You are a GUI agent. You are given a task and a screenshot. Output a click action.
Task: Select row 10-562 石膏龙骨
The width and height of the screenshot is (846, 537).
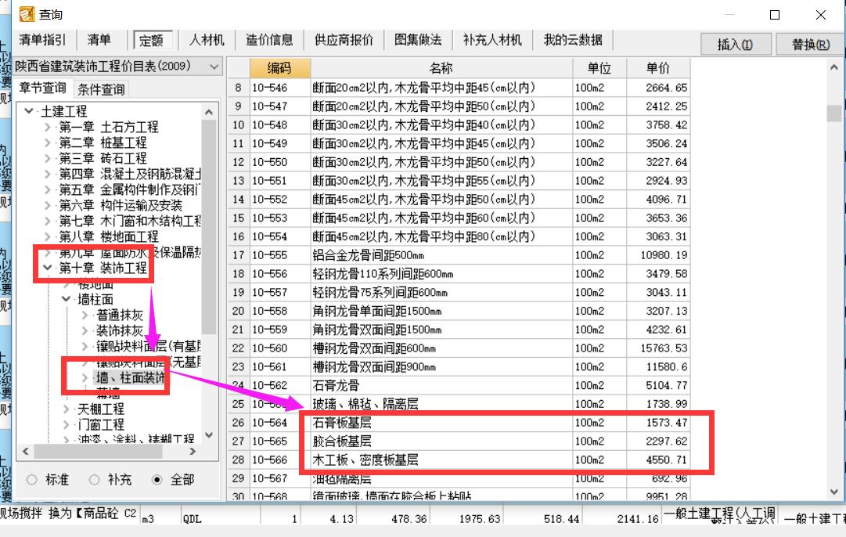[459, 385]
